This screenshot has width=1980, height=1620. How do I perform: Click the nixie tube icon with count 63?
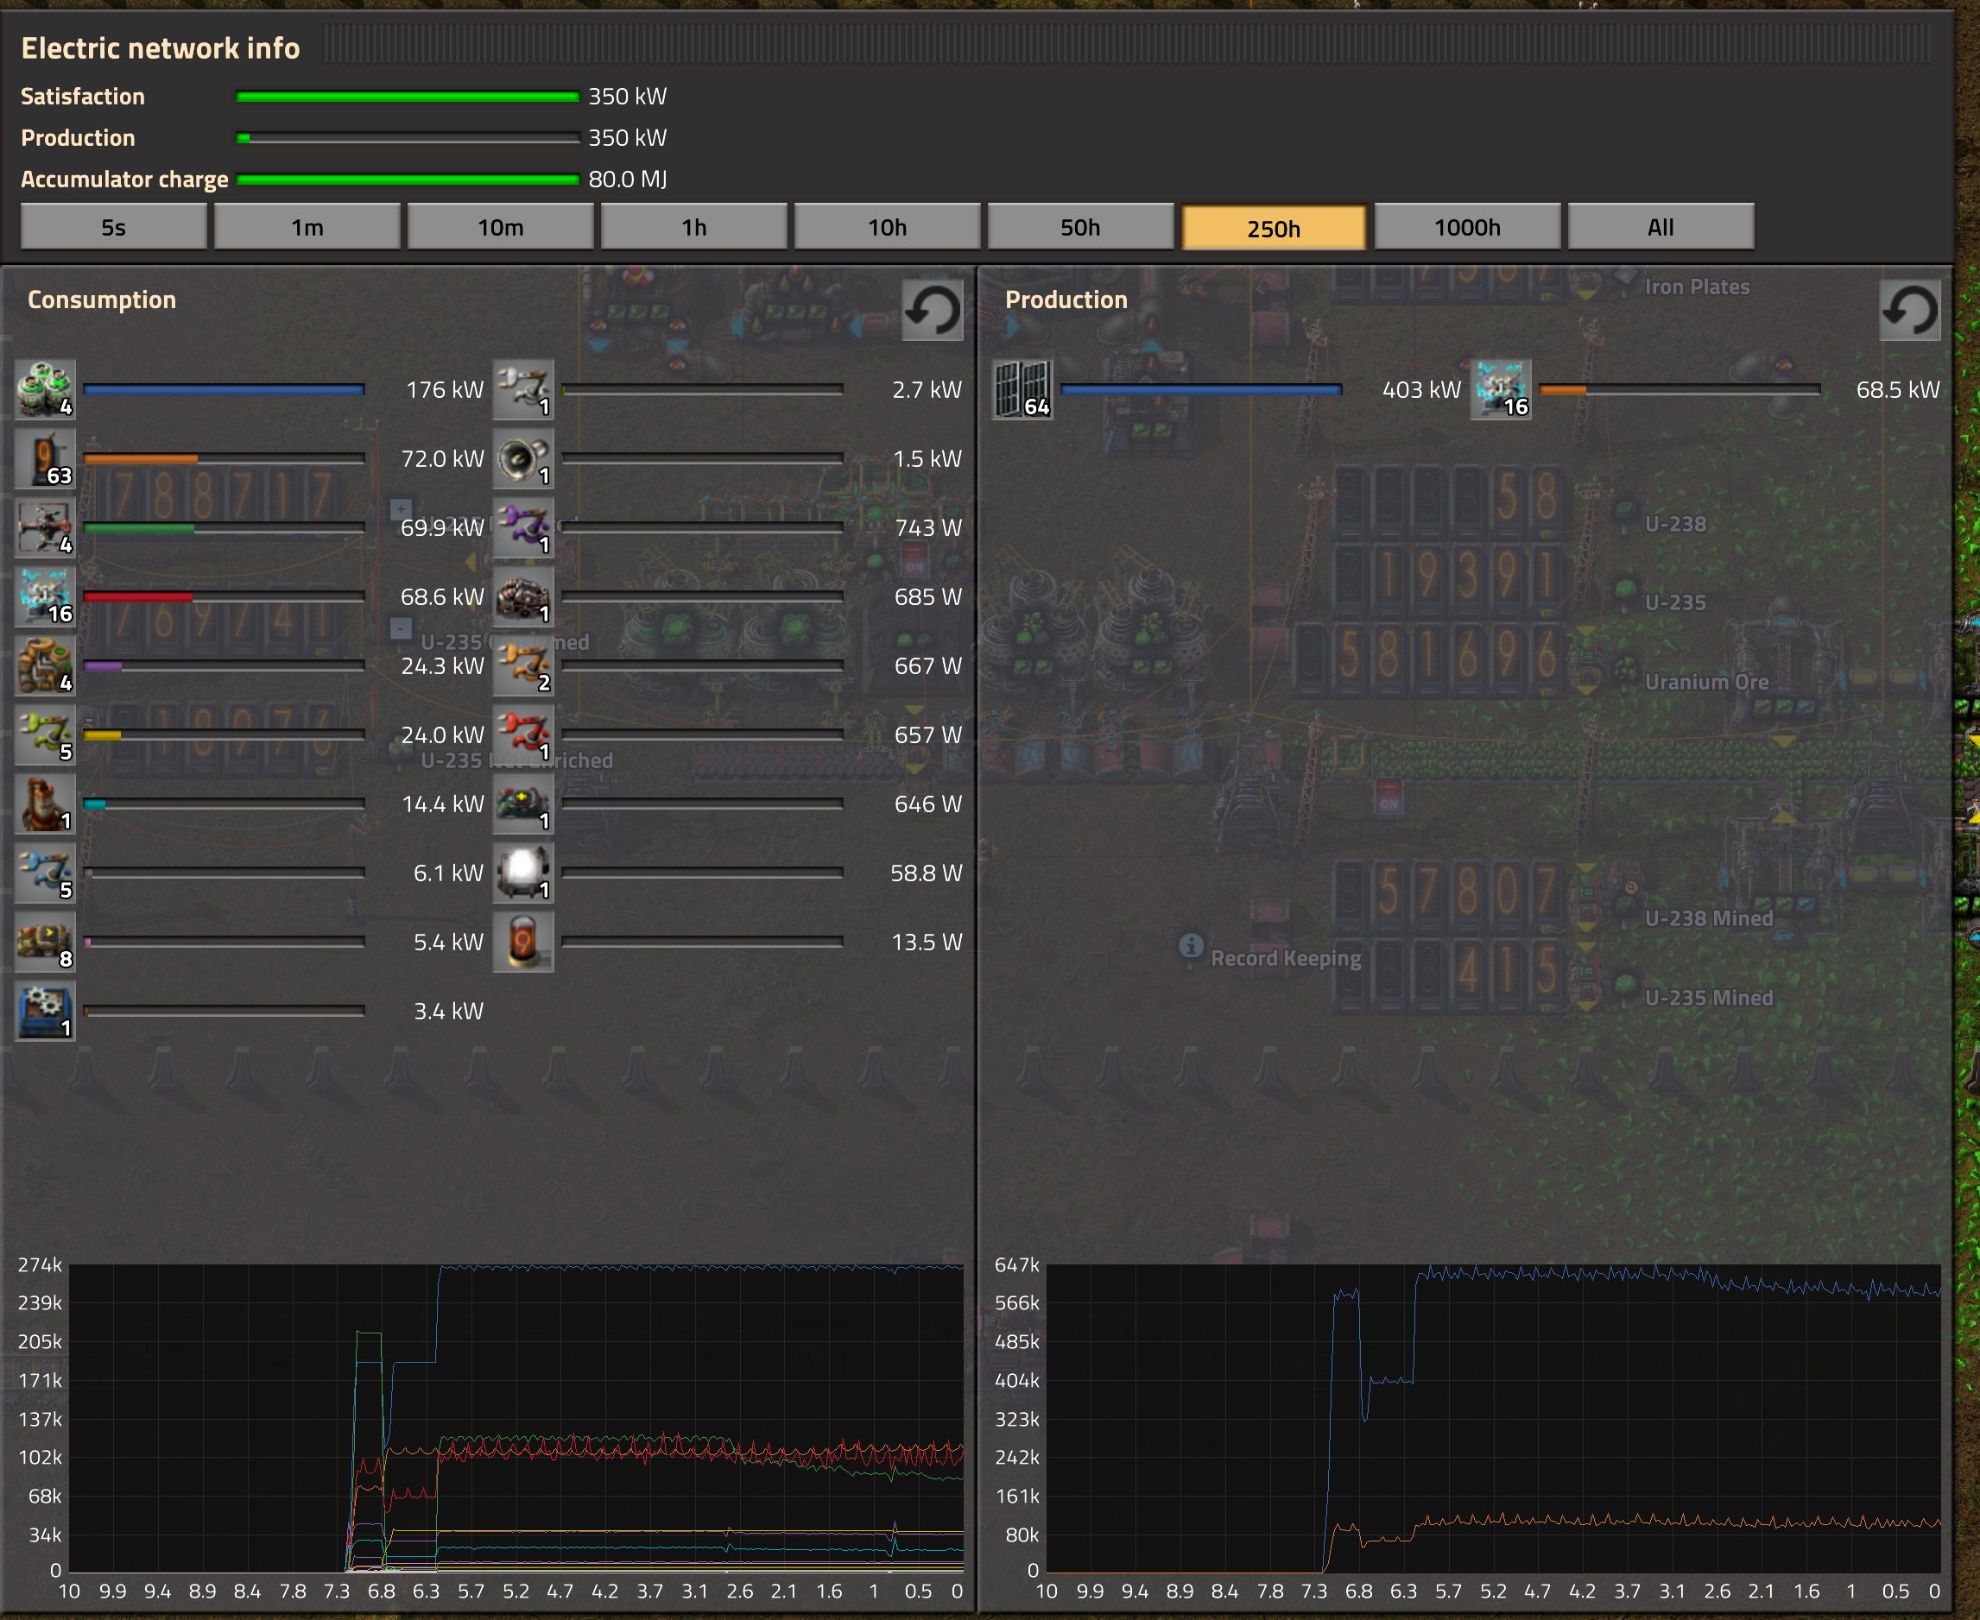(x=45, y=458)
